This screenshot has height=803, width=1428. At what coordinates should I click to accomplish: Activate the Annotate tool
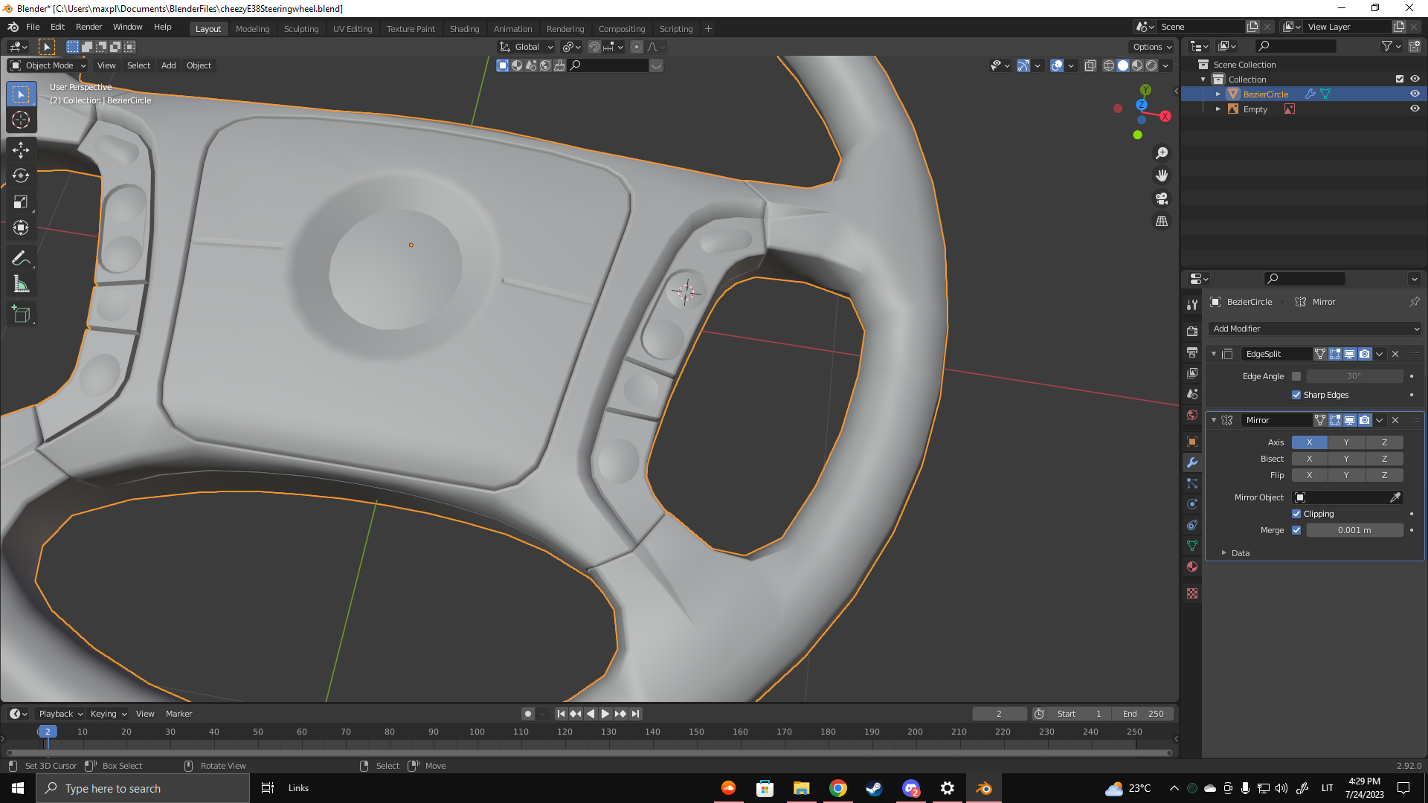[21, 258]
